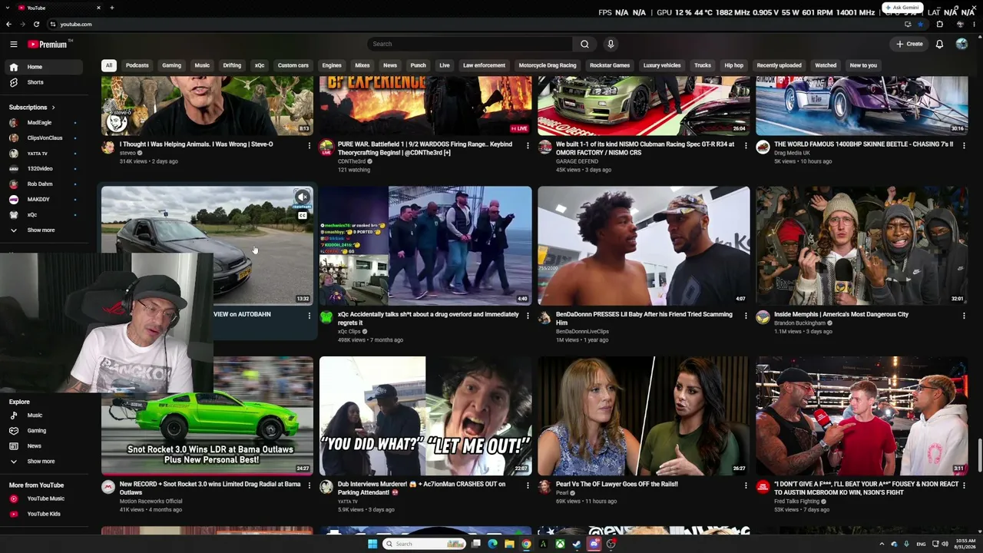Open the Create dropdown button
Screen dimensions: 983x553
coord(909,44)
